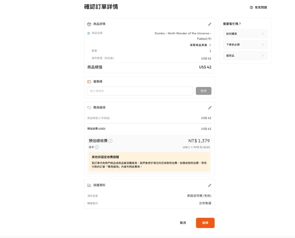Click the clipboard icon beside 商品名稱
This screenshot has width=295, height=238.
[x=89, y=33]
